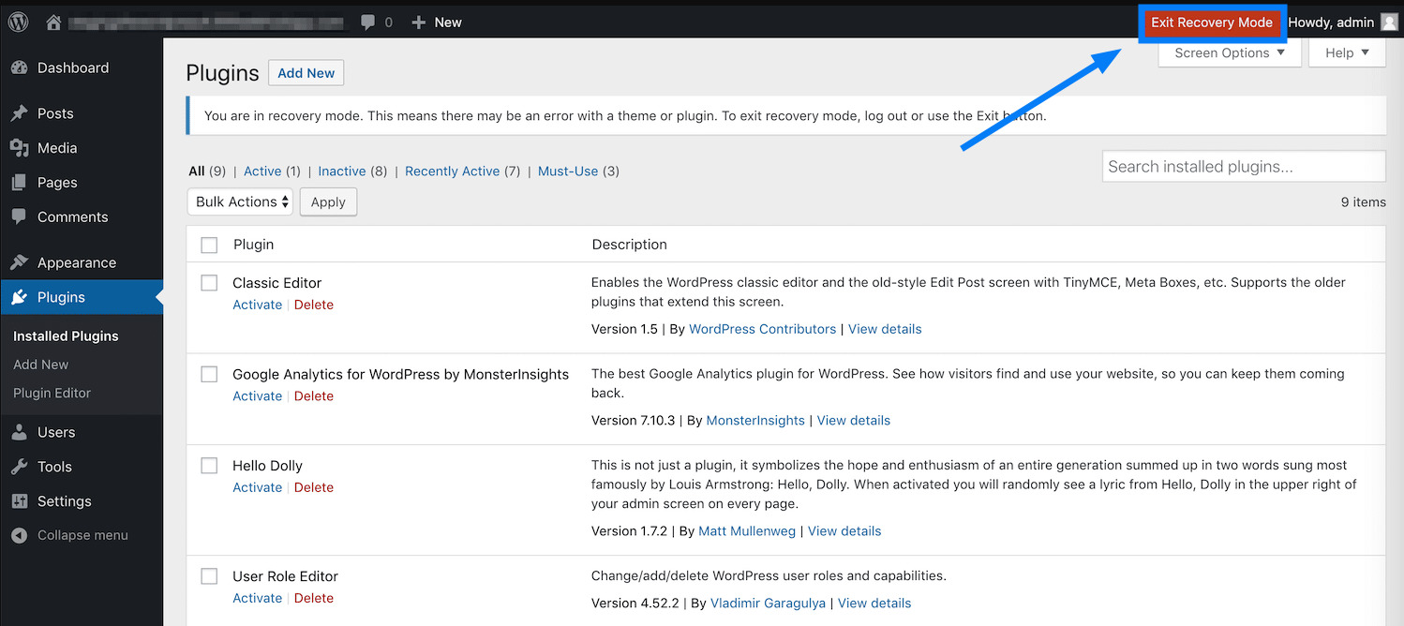Click the admin avatar icon
Image resolution: width=1404 pixels, height=626 pixels.
pos(1389,22)
